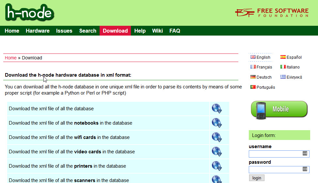The height and width of the screenshot is (183, 318).
Task: Switch language to Français
Action: pos(264,67)
